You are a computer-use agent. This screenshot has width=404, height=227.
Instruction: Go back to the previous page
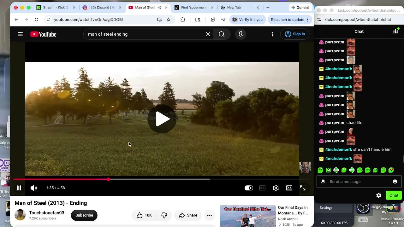(16, 20)
